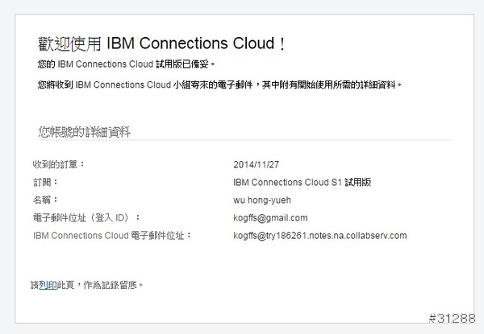Select the kogffs@gmail.com login email
This screenshot has width=484, height=334.
[269, 217]
